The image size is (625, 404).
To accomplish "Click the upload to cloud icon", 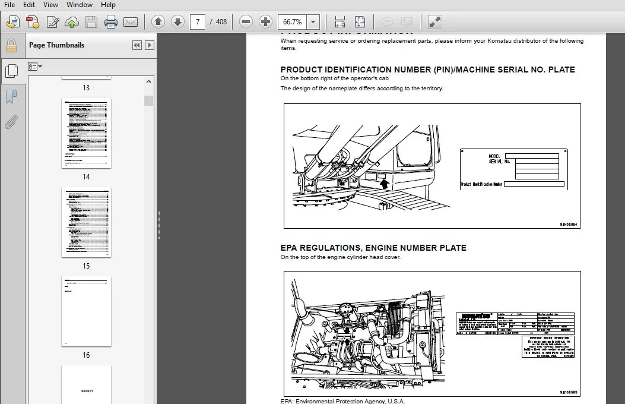I will [x=72, y=22].
